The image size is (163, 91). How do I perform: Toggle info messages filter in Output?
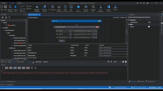15,68
